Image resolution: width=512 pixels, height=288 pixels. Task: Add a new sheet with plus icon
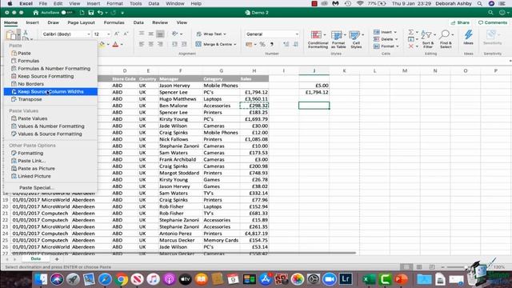(57, 259)
